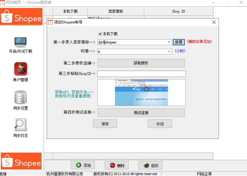Image resolution: width=247 pixels, height=176 pixels.
Task: Click the 测试连接 button
Action: pos(141,113)
